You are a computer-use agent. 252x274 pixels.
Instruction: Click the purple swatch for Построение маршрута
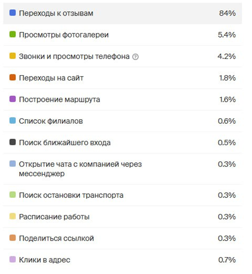12,99
